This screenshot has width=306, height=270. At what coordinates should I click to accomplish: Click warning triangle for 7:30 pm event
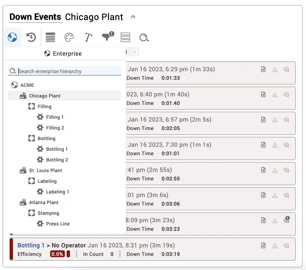[275, 145]
